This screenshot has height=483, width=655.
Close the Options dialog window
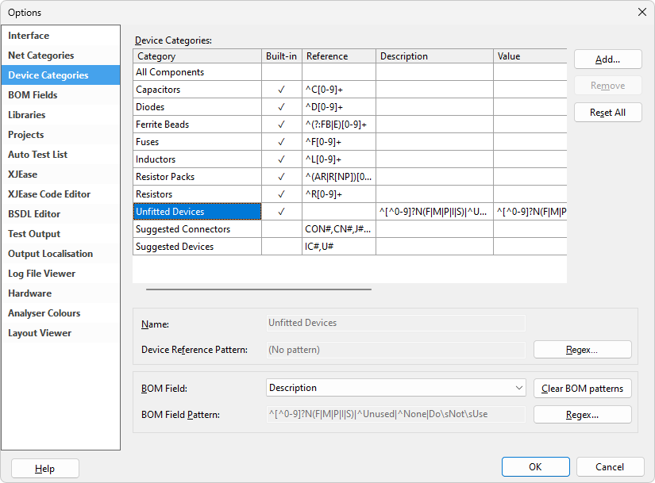pos(642,12)
